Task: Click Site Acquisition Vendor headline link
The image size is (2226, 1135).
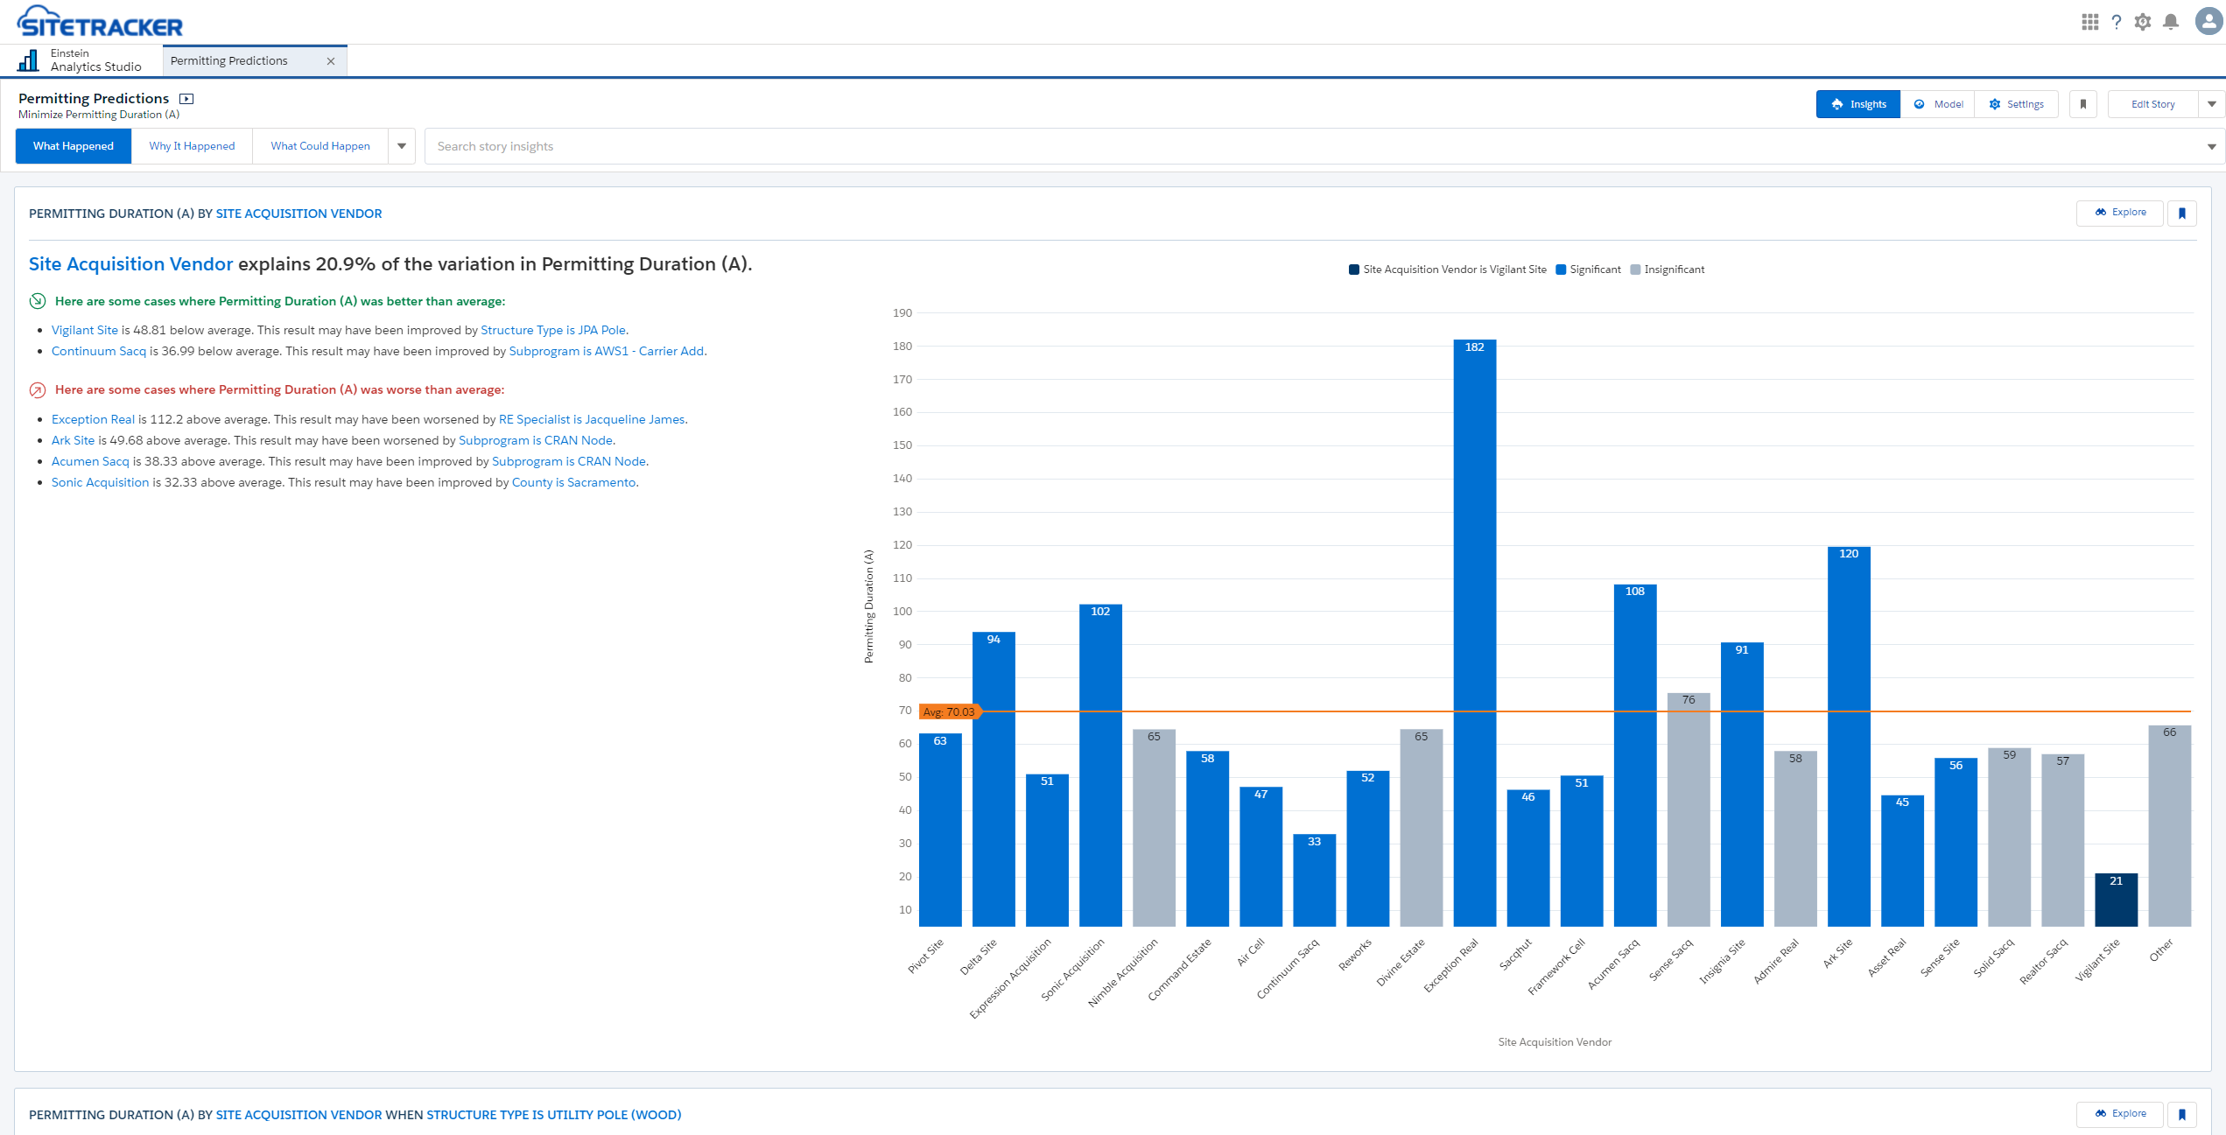Action: tap(131, 264)
